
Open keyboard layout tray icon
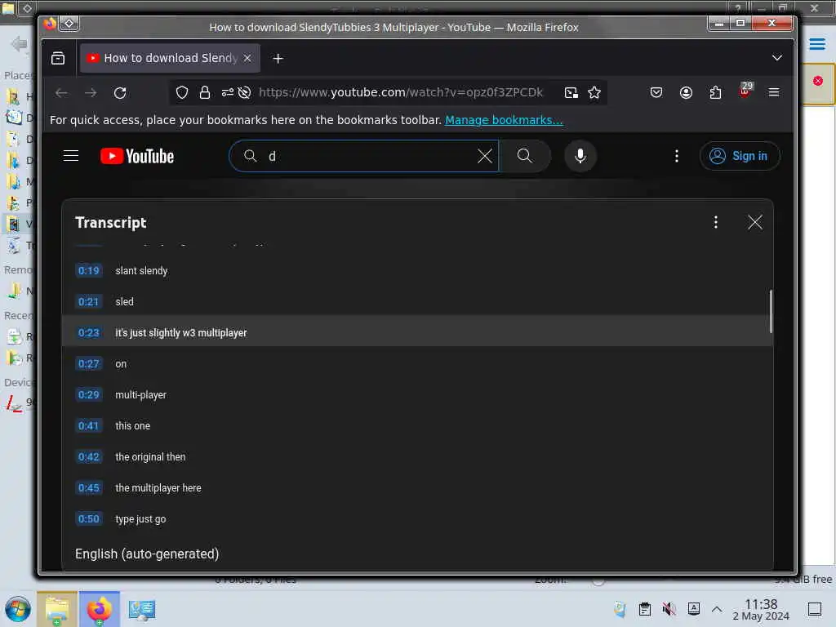click(x=694, y=609)
